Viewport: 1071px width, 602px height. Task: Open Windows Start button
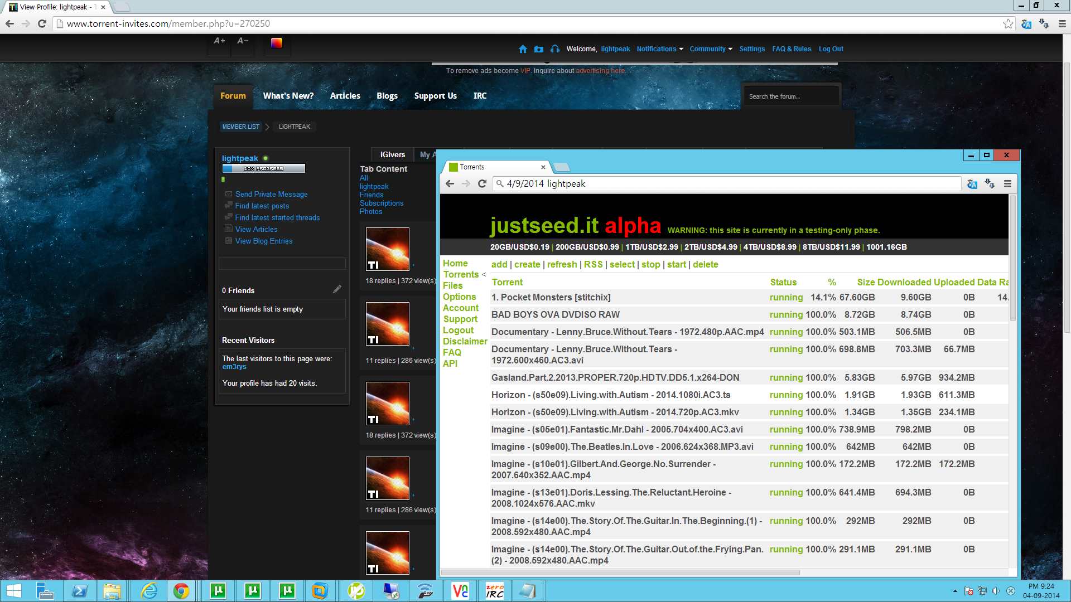pos(14,591)
